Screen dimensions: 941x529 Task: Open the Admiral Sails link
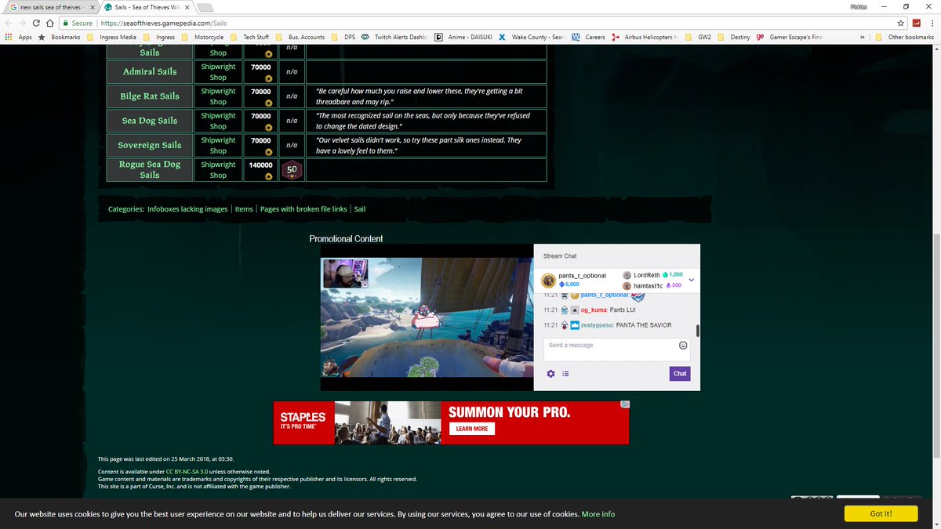pyautogui.click(x=150, y=71)
